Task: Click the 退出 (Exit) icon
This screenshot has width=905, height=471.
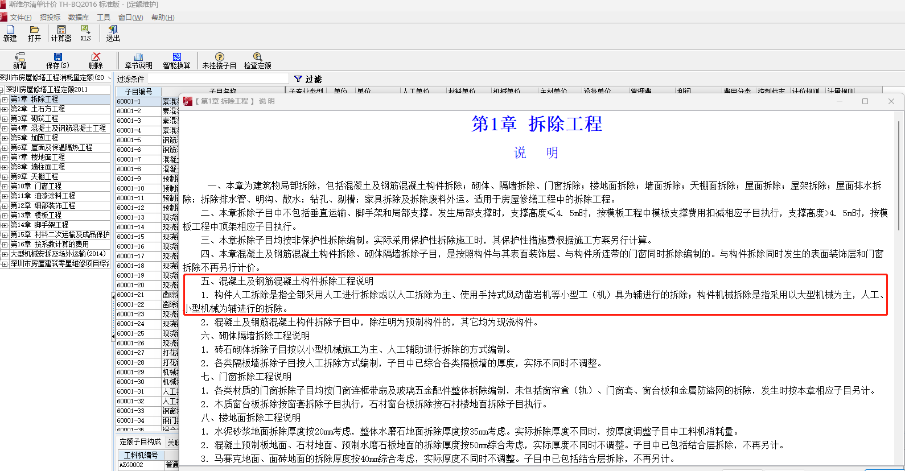Action: [113, 29]
